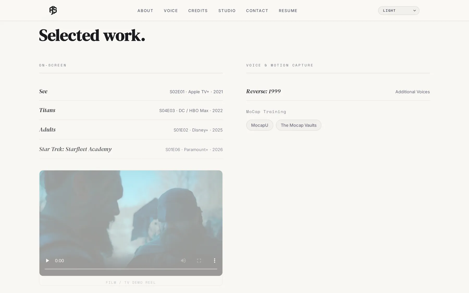Open the CREDITS nav link
This screenshot has width=469, height=293.
[x=198, y=11]
